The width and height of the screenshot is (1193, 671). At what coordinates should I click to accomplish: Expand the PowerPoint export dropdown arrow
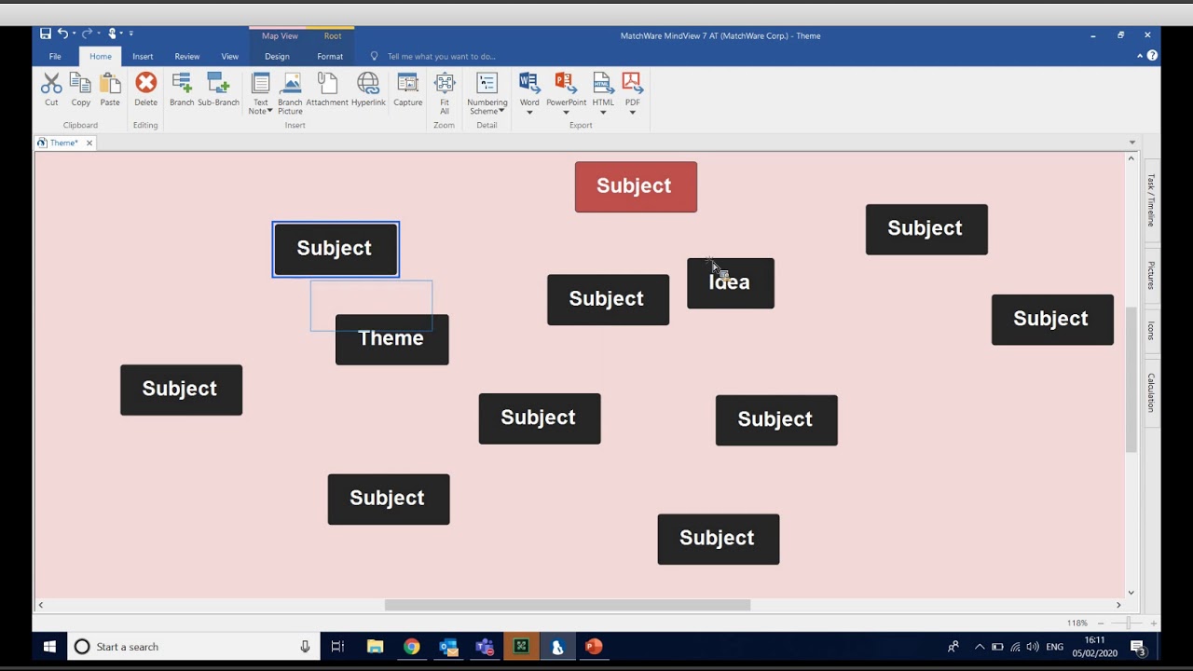coord(566,113)
